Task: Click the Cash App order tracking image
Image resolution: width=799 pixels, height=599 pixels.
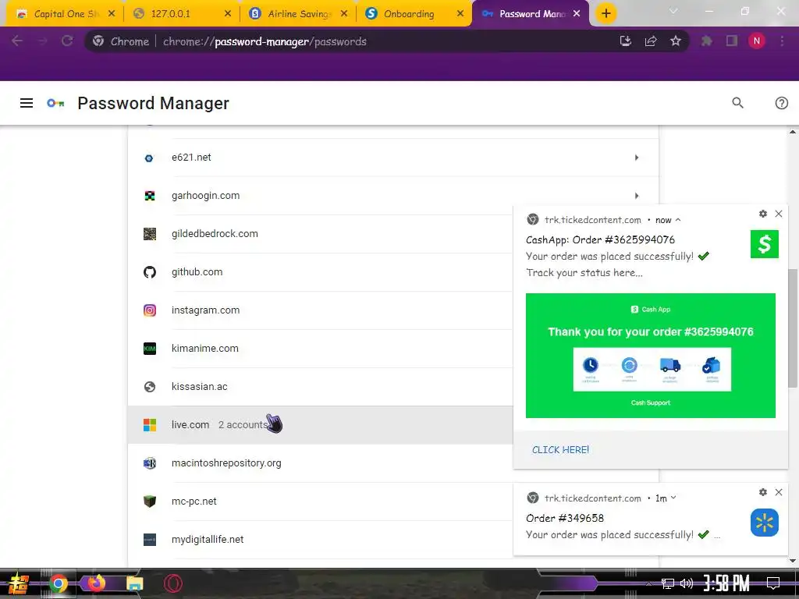Action: click(x=651, y=356)
